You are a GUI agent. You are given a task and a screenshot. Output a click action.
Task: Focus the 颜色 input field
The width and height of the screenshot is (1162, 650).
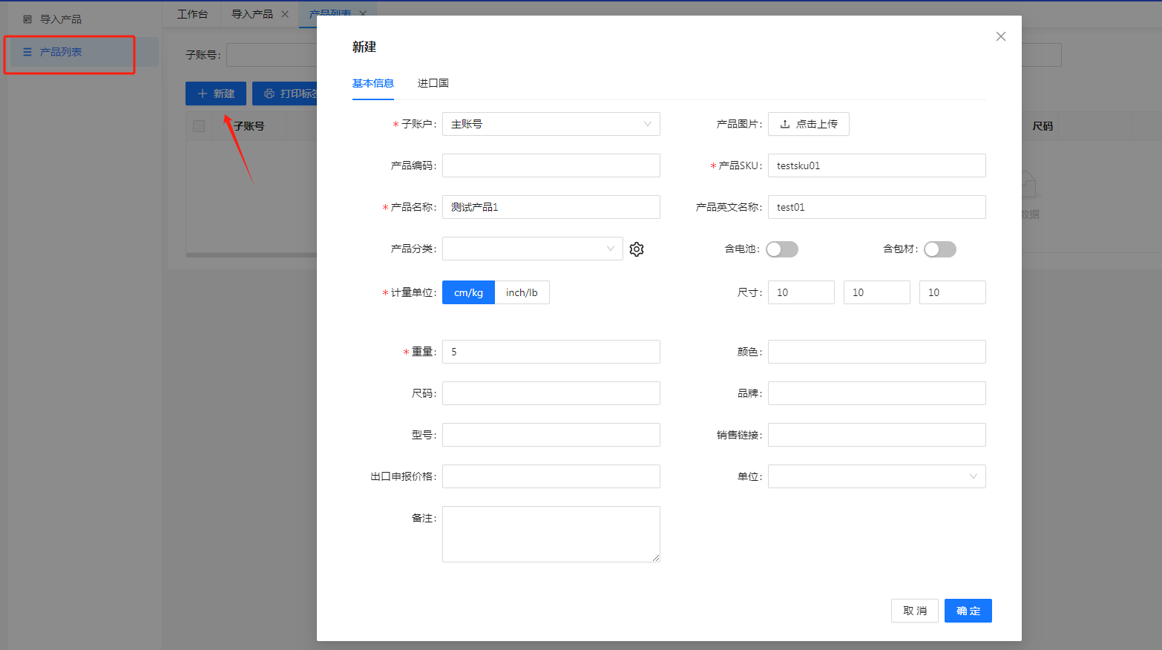(x=877, y=352)
